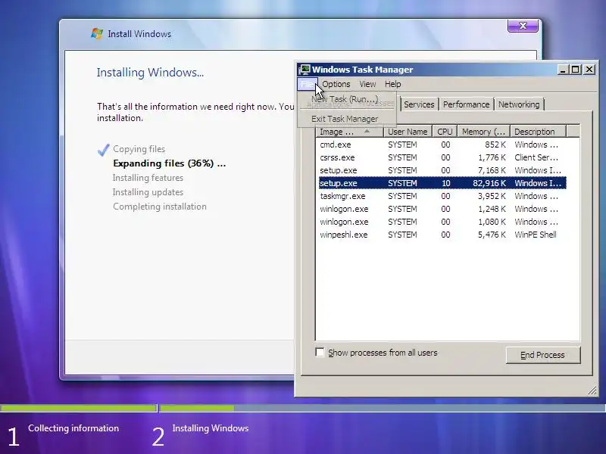Click the Completing installation step text
The image size is (606, 454).
pyautogui.click(x=160, y=207)
